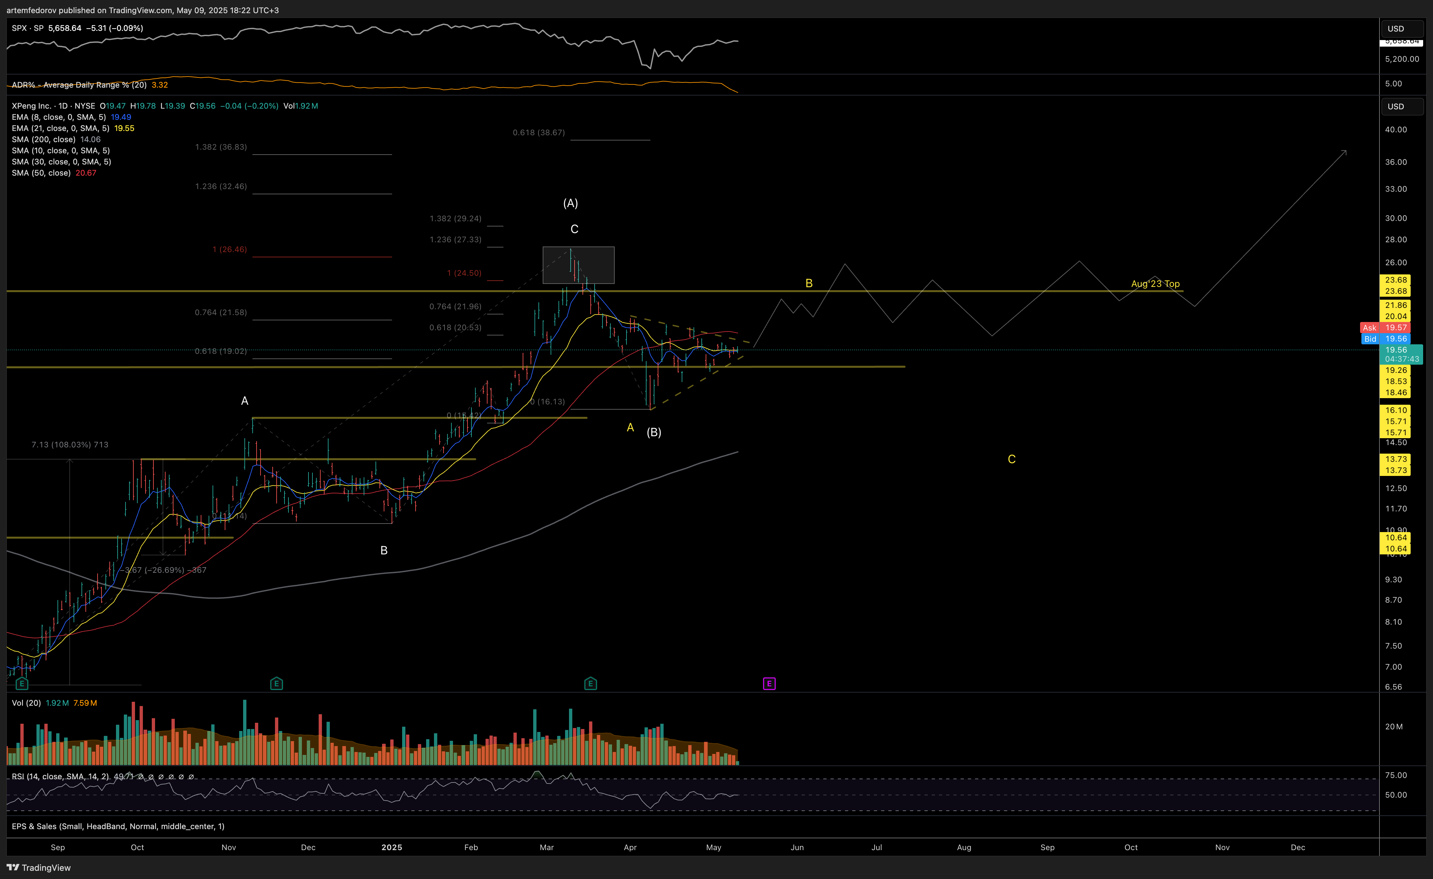Click the Aug'23 Top annotation
Screen dimensions: 1433x879
(x=1155, y=284)
